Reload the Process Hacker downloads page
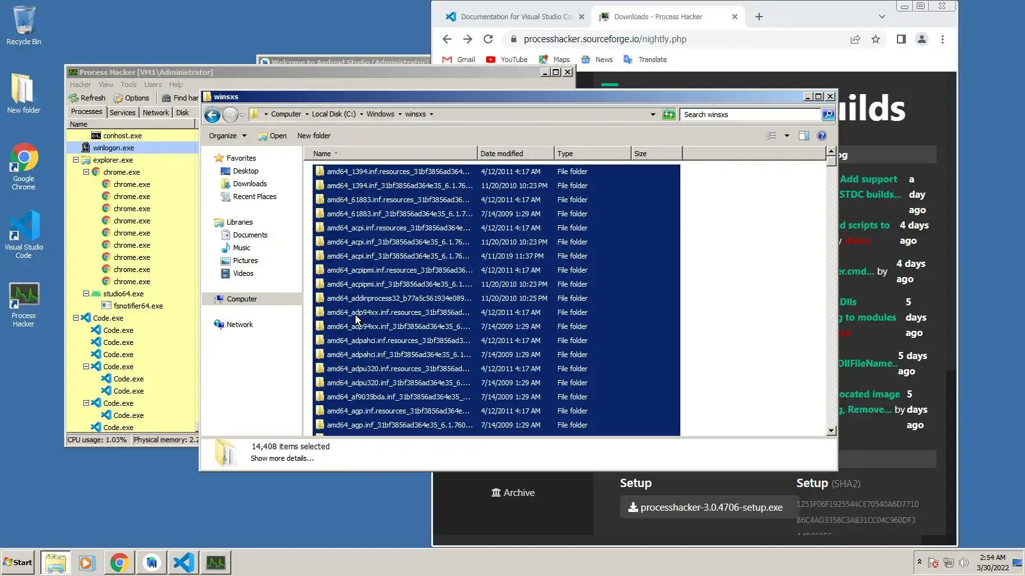 (x=488, y=39)
